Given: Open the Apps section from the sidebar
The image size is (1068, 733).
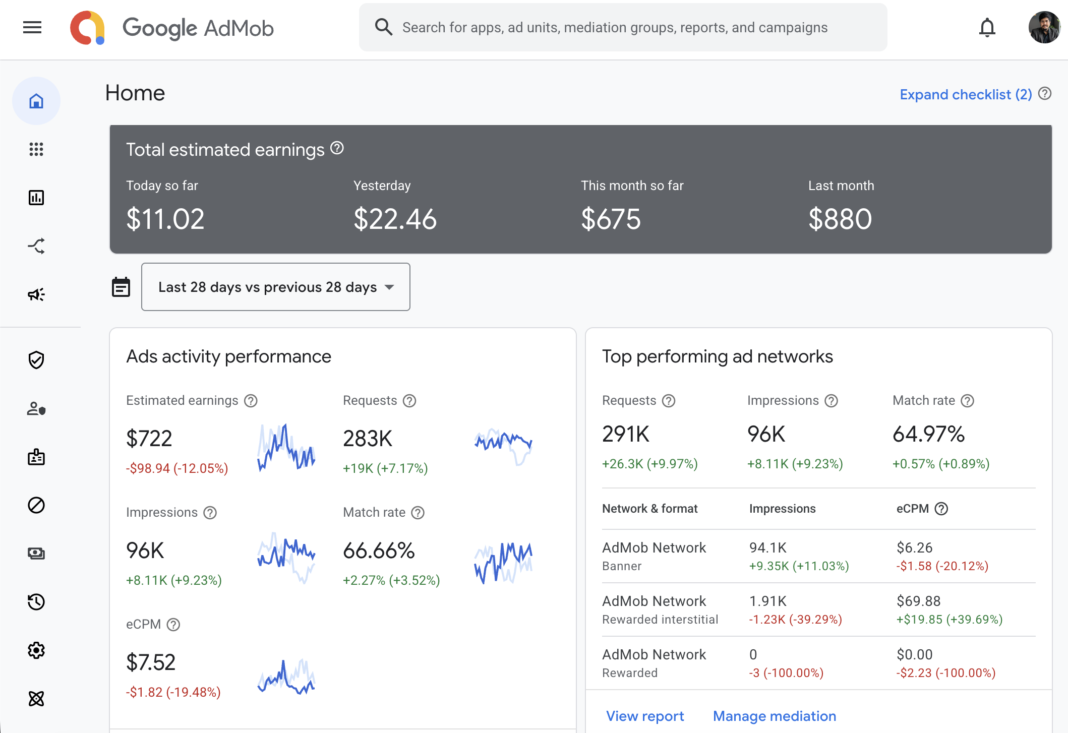Looking at the screenshot, I should (x=36, y=149).
